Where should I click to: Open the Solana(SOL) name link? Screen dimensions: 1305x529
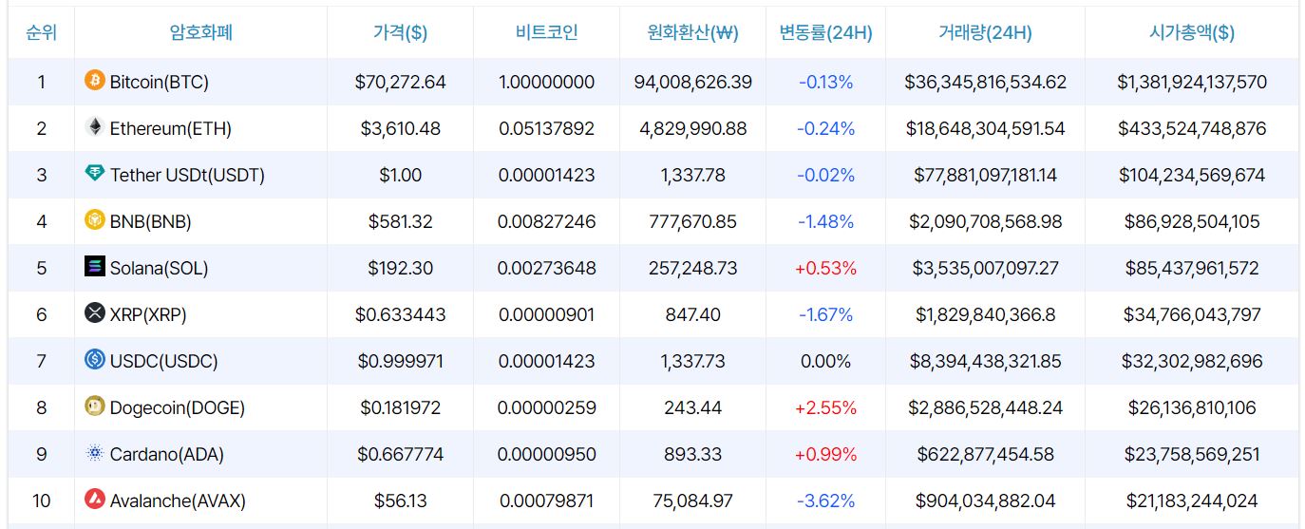[x=160, y=268]
